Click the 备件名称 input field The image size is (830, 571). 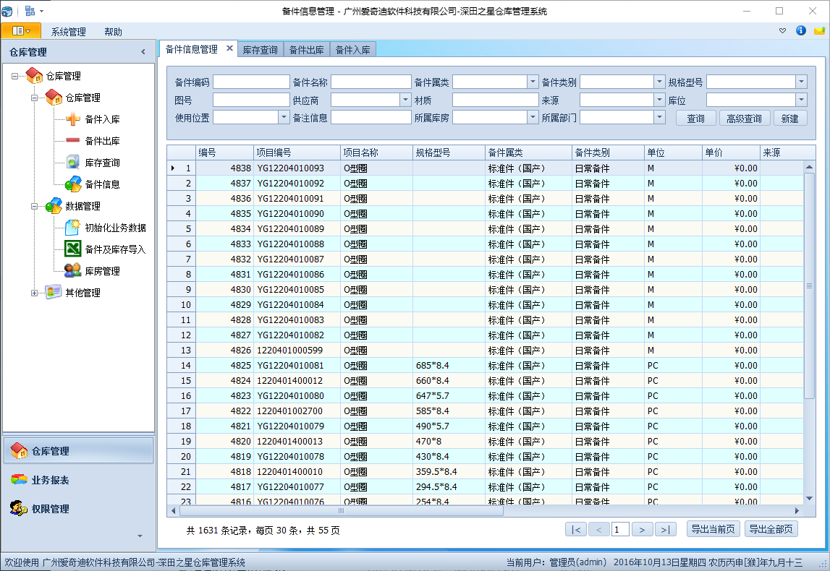(371, 82)
